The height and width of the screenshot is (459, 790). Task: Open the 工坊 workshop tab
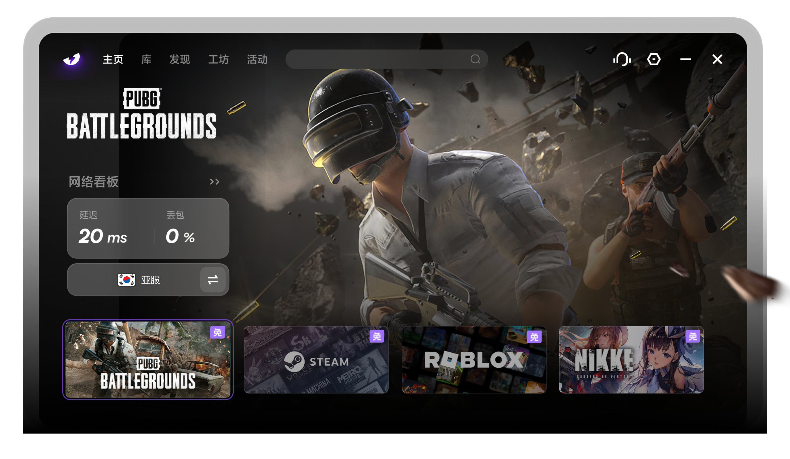(x=218, y=60)
